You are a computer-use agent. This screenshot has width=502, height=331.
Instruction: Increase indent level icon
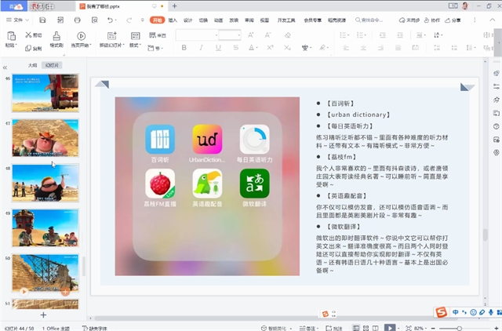click(x=400, y=35)
